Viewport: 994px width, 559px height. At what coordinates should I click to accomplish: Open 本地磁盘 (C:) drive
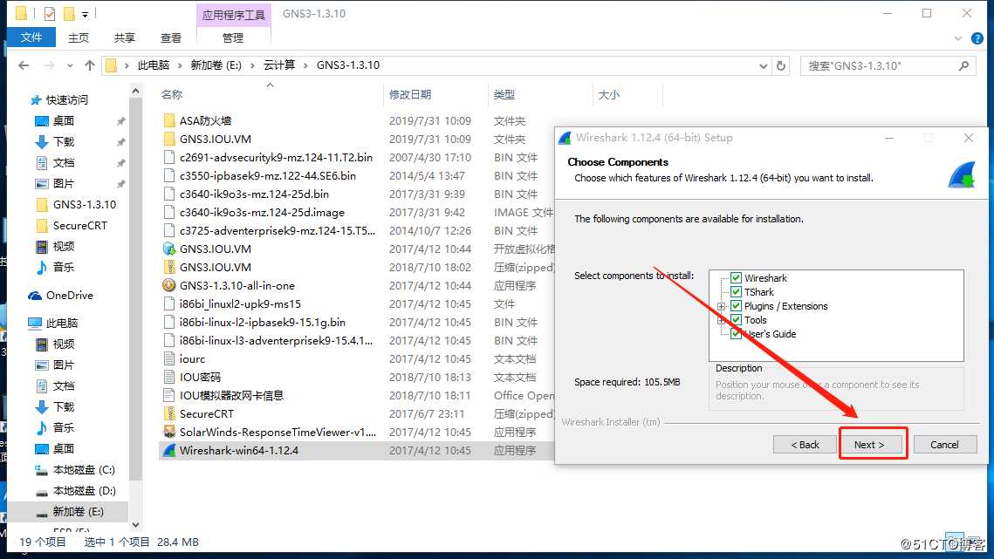[84, 470]
